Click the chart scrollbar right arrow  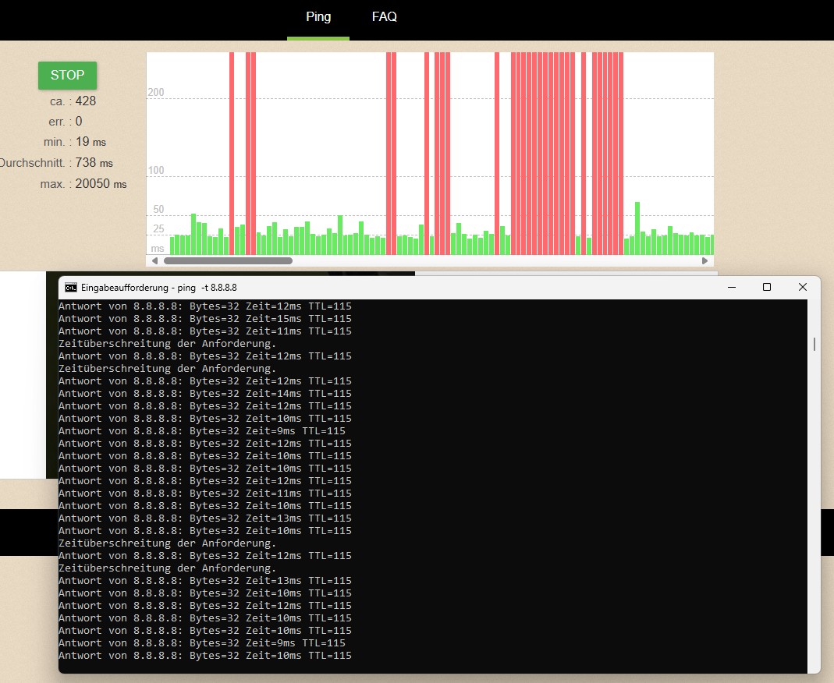(x=704, y=261)
